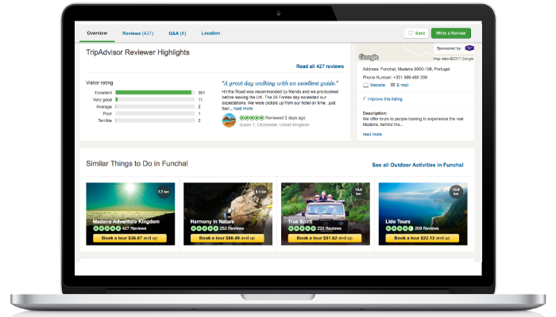This screenshot has height=317, width=556.
Task: Open review titled A great day walking
Action: pos(280,83)
